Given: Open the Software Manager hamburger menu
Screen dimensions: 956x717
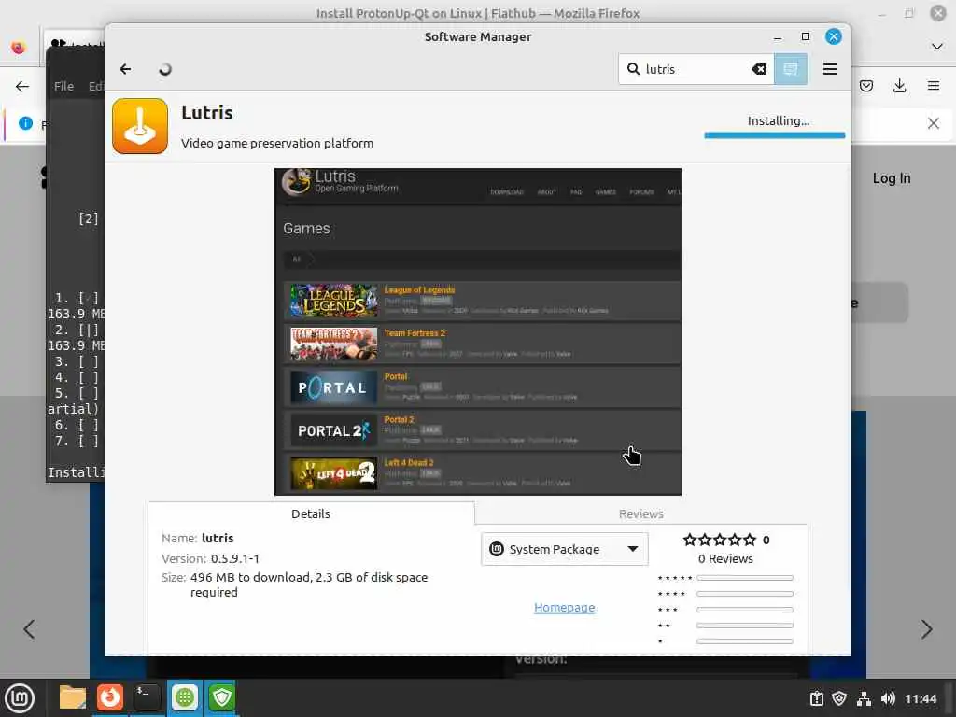Looking at the screenshot, I should point(829,69).
